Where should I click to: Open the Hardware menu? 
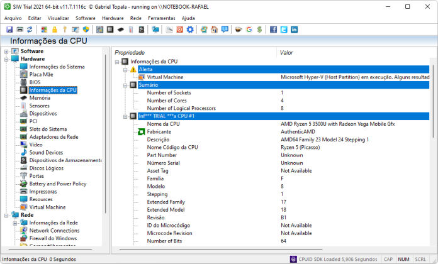point(113,18)
